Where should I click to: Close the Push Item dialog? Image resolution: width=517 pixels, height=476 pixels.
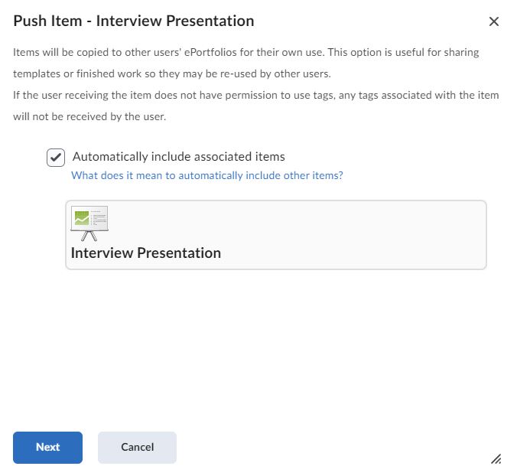click(x=493, y=21)
